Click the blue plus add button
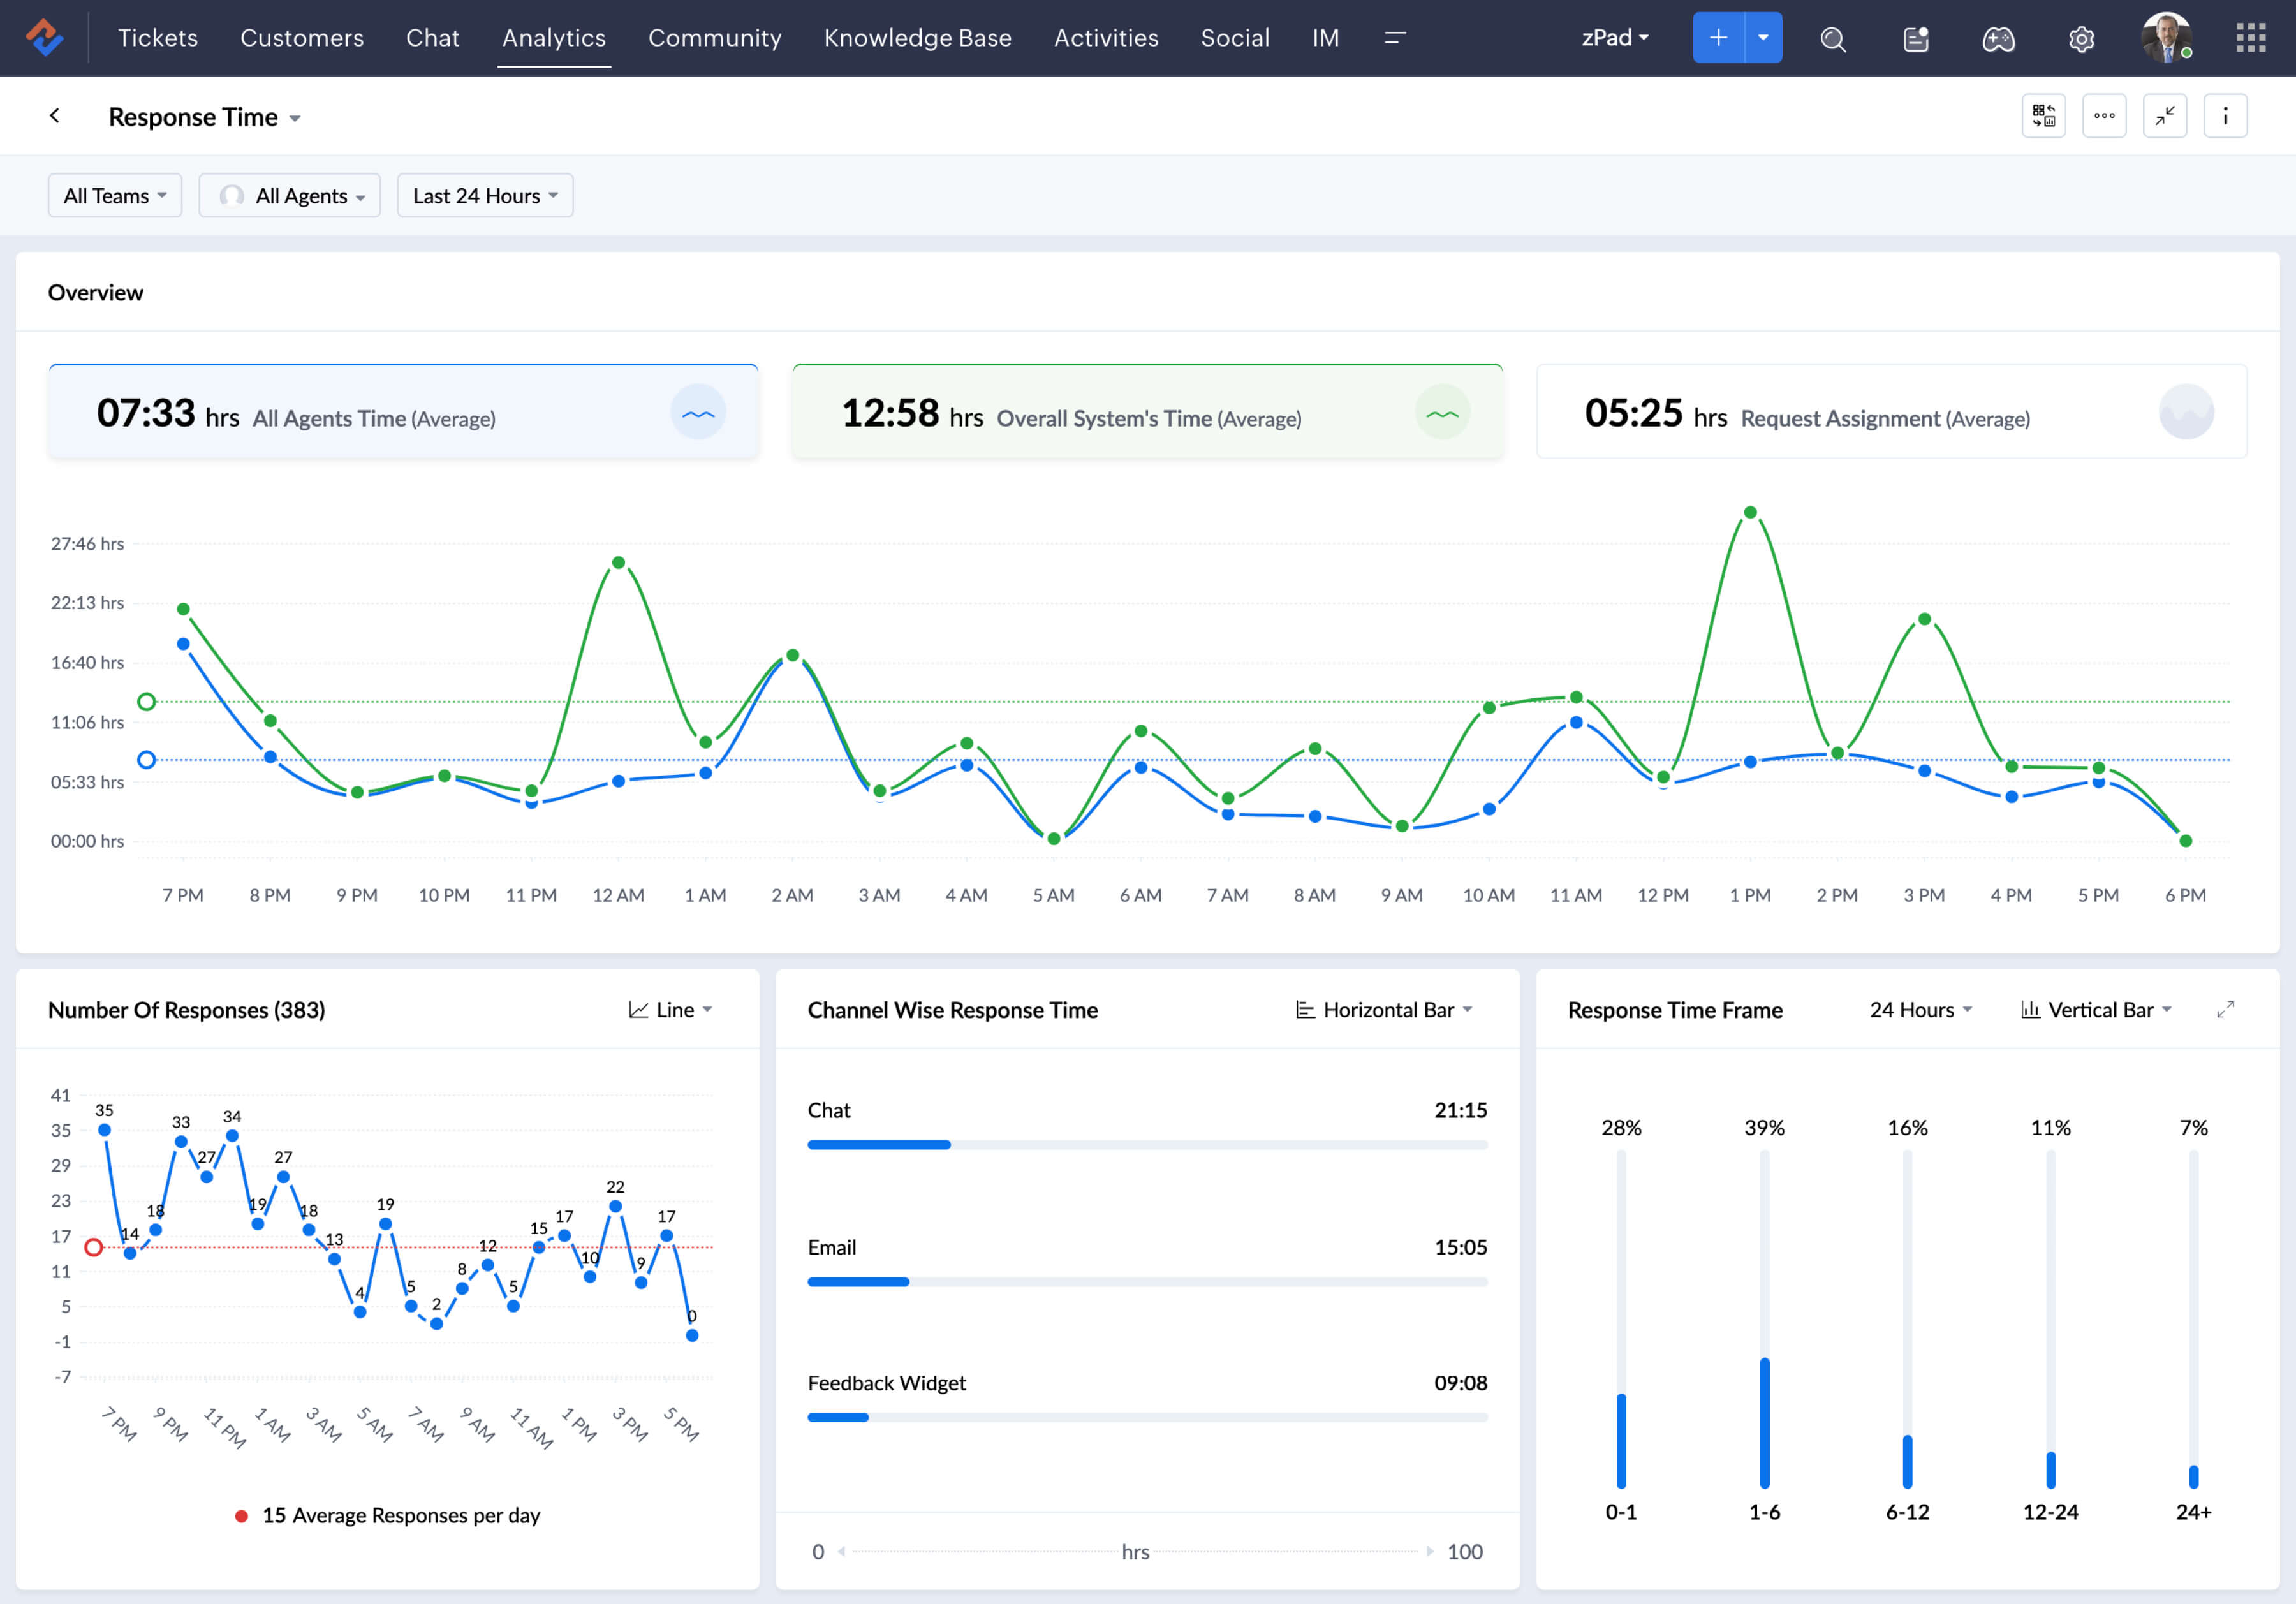Screen dimensions: 2296x1604 click(x=1718, y=38)
